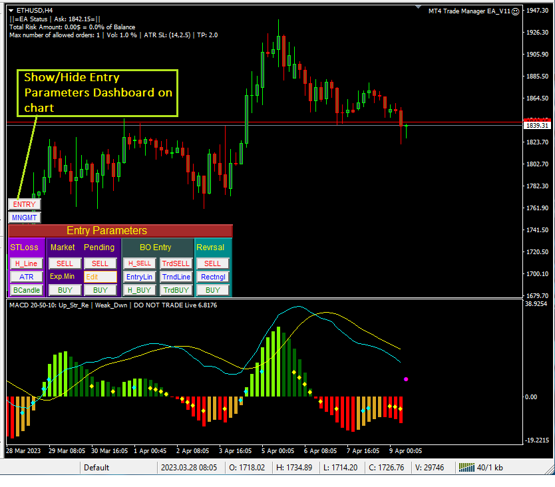Click the Pending BUY button

pos(101,289)
